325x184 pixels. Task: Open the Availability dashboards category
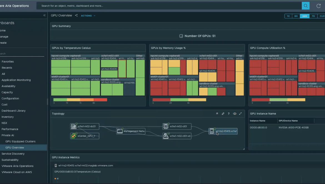(9, 86)
